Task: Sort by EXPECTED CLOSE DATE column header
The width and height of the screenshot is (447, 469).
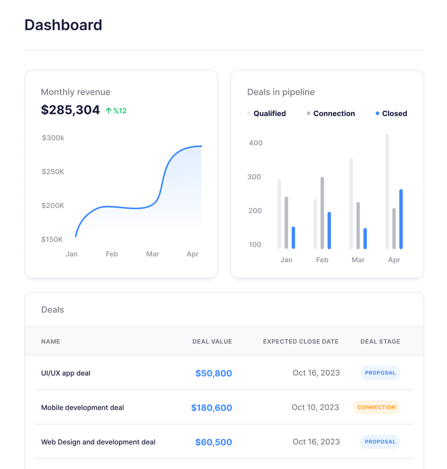Action: (301, 342)
